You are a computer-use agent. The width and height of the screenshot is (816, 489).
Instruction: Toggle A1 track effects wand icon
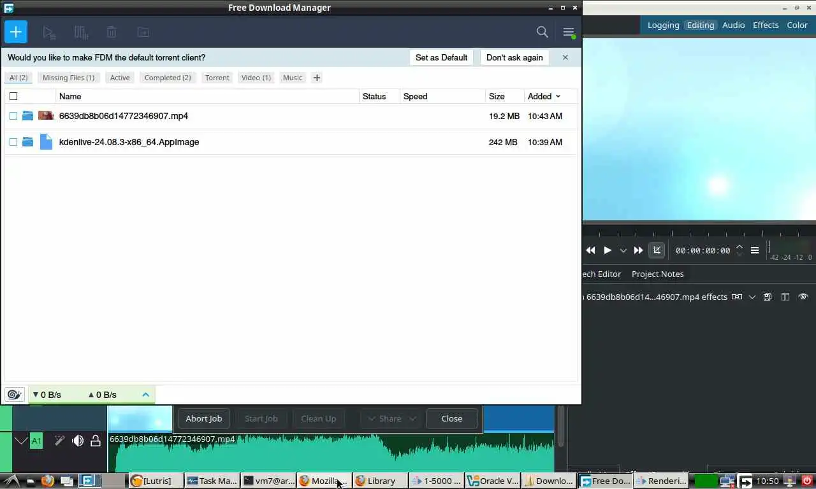59,441
